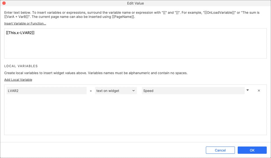
Task: Open the "text on widget" dropdown
Action: coord(116,91)
